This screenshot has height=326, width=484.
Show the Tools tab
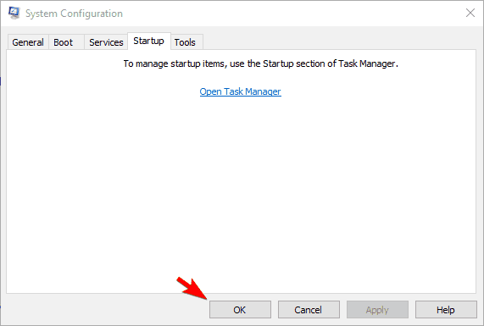185,42
